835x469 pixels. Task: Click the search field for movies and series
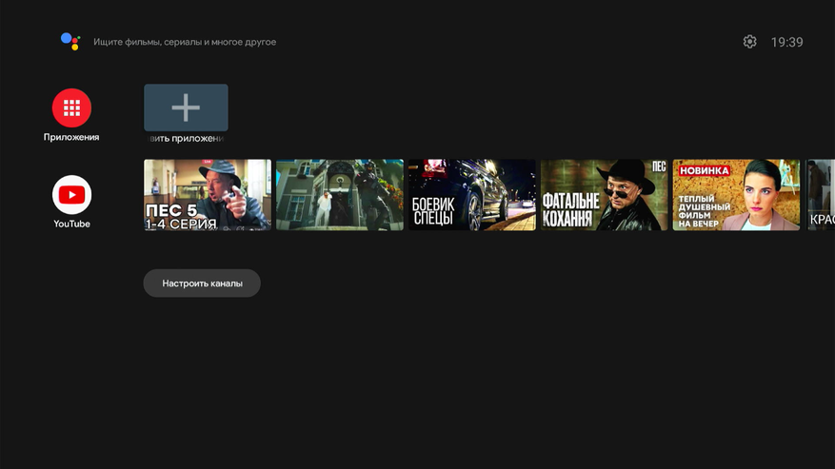tap(185, 42)
